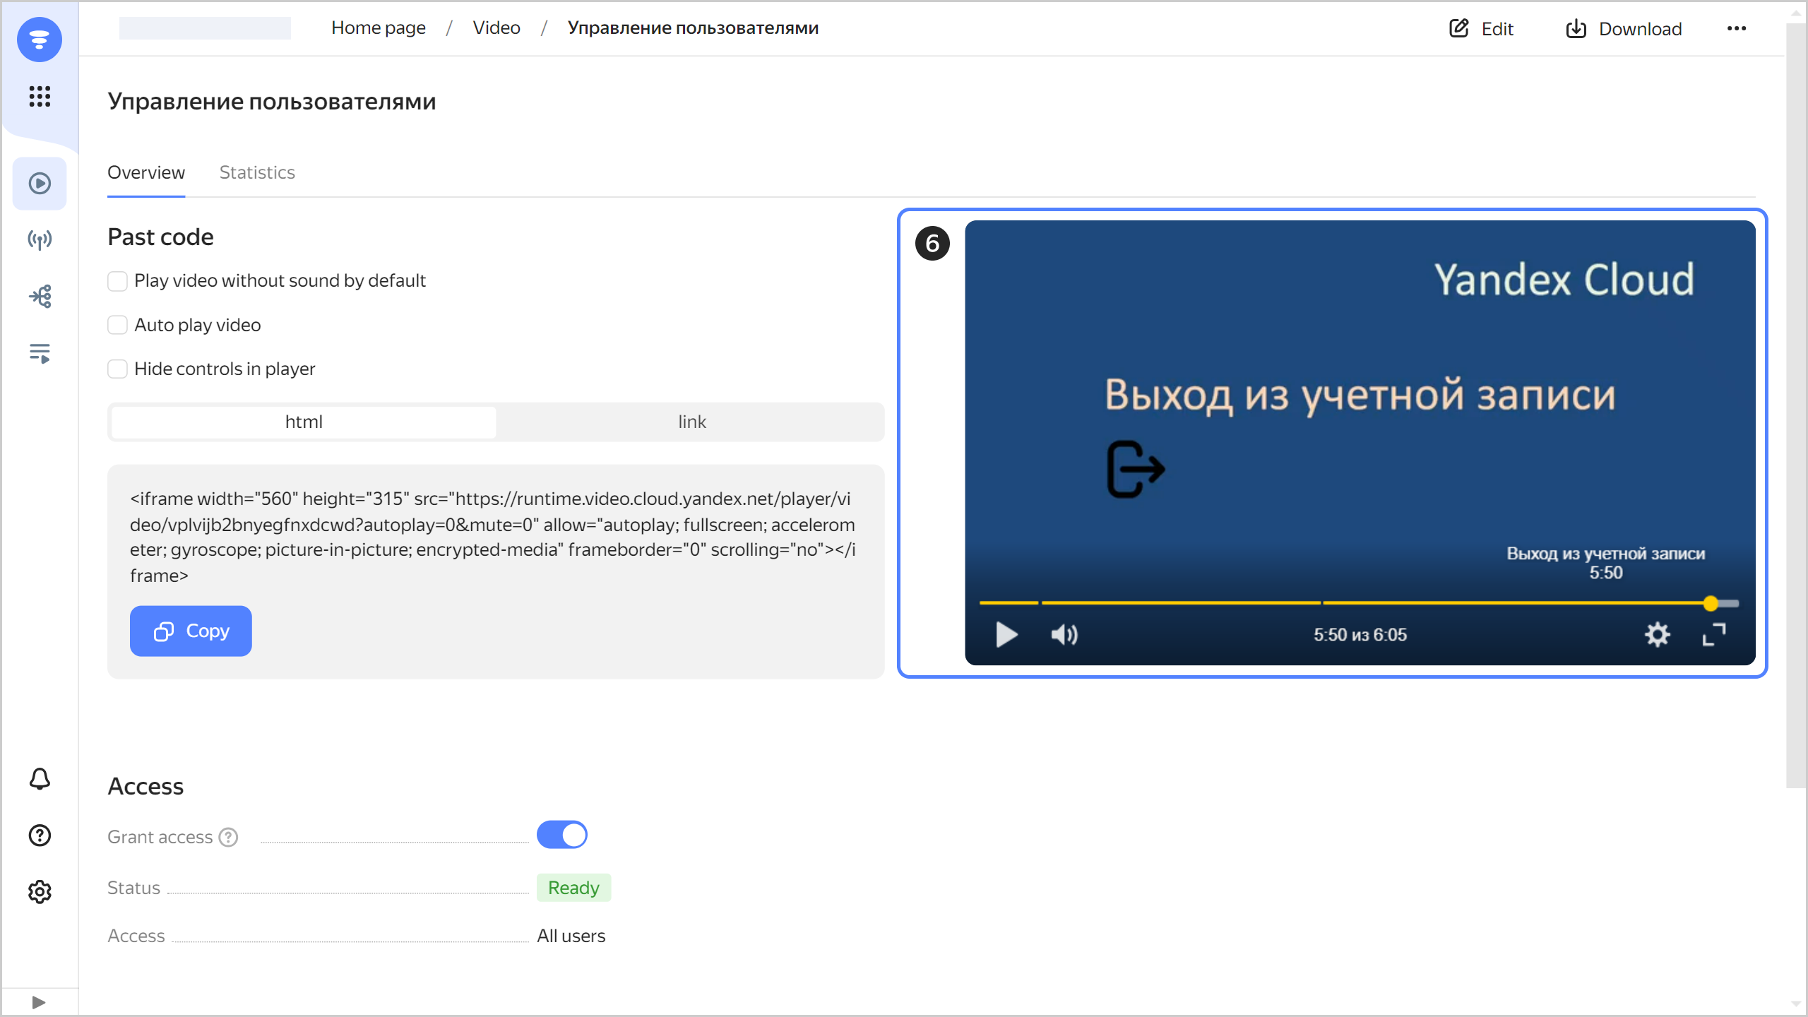Tick Hide controls in player checkbox

(x=118, y=369)
